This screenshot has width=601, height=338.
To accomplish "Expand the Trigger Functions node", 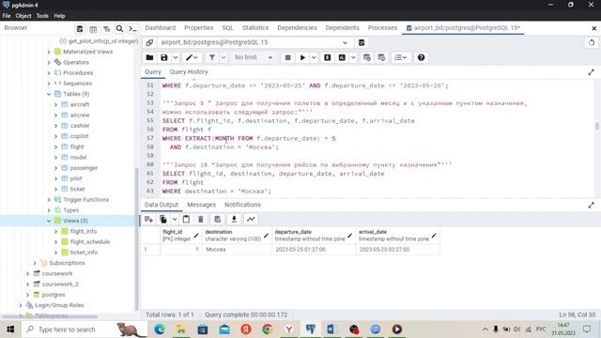I will [x=49, y=200].
